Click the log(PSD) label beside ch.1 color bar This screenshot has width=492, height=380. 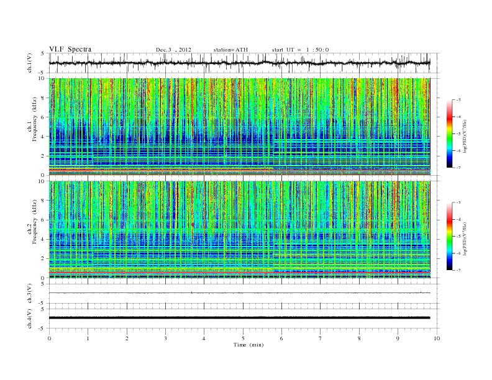[465, 135]
